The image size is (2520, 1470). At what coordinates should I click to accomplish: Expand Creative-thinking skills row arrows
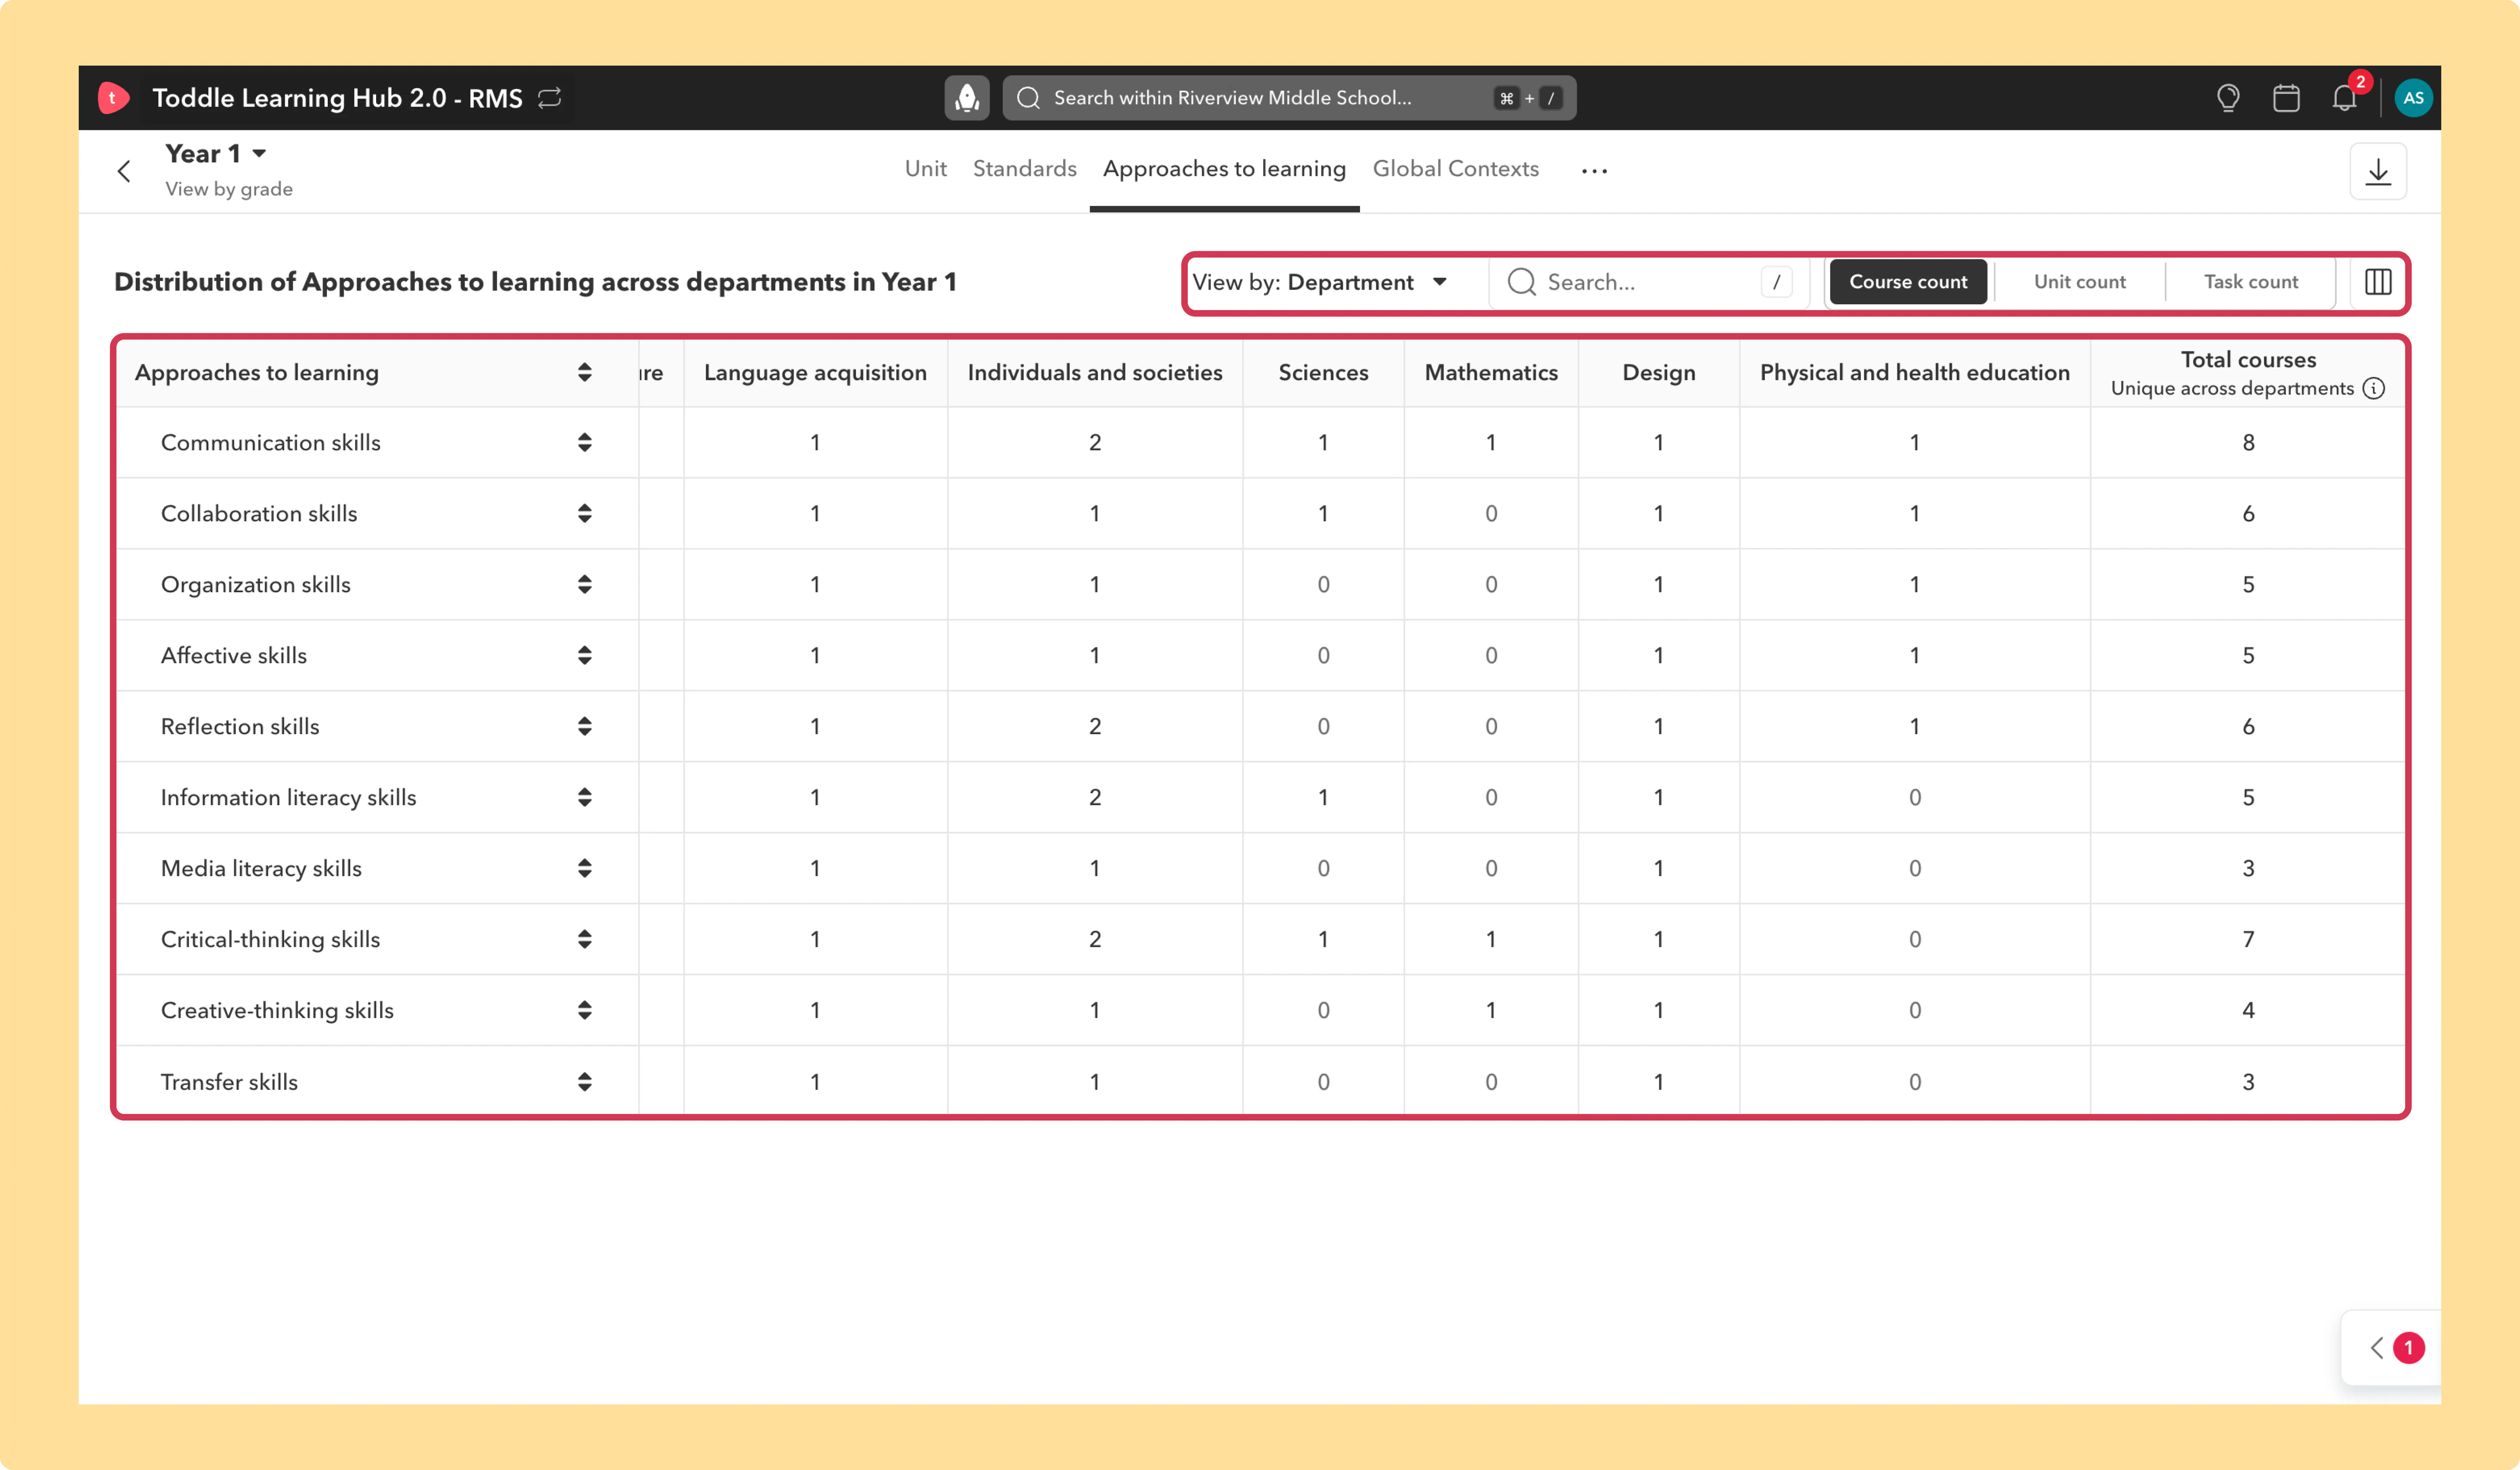tap(584, 1010)
